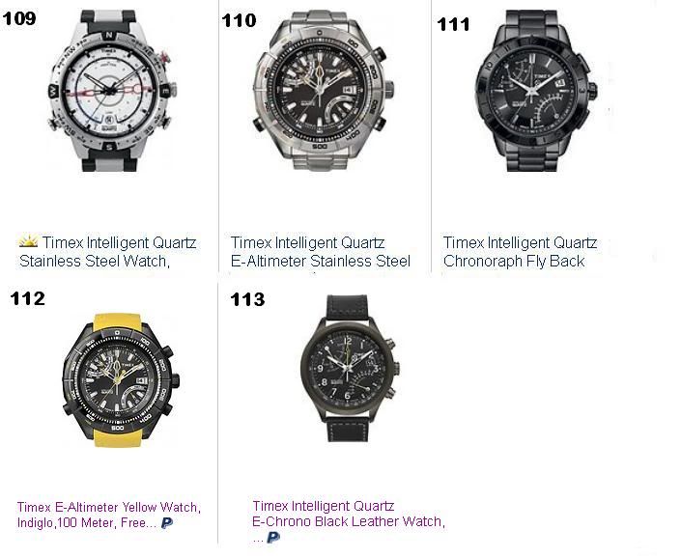
Task: Click the number label 111
Action: (453, 24)
